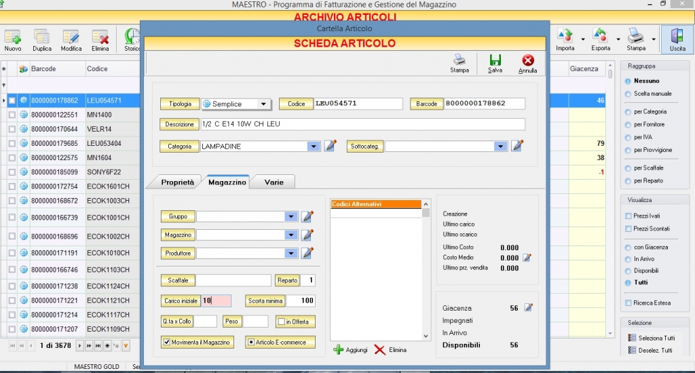
Task: Open the Categoria LAMPADINE dropdown arrow
Action: click(314, 146)
